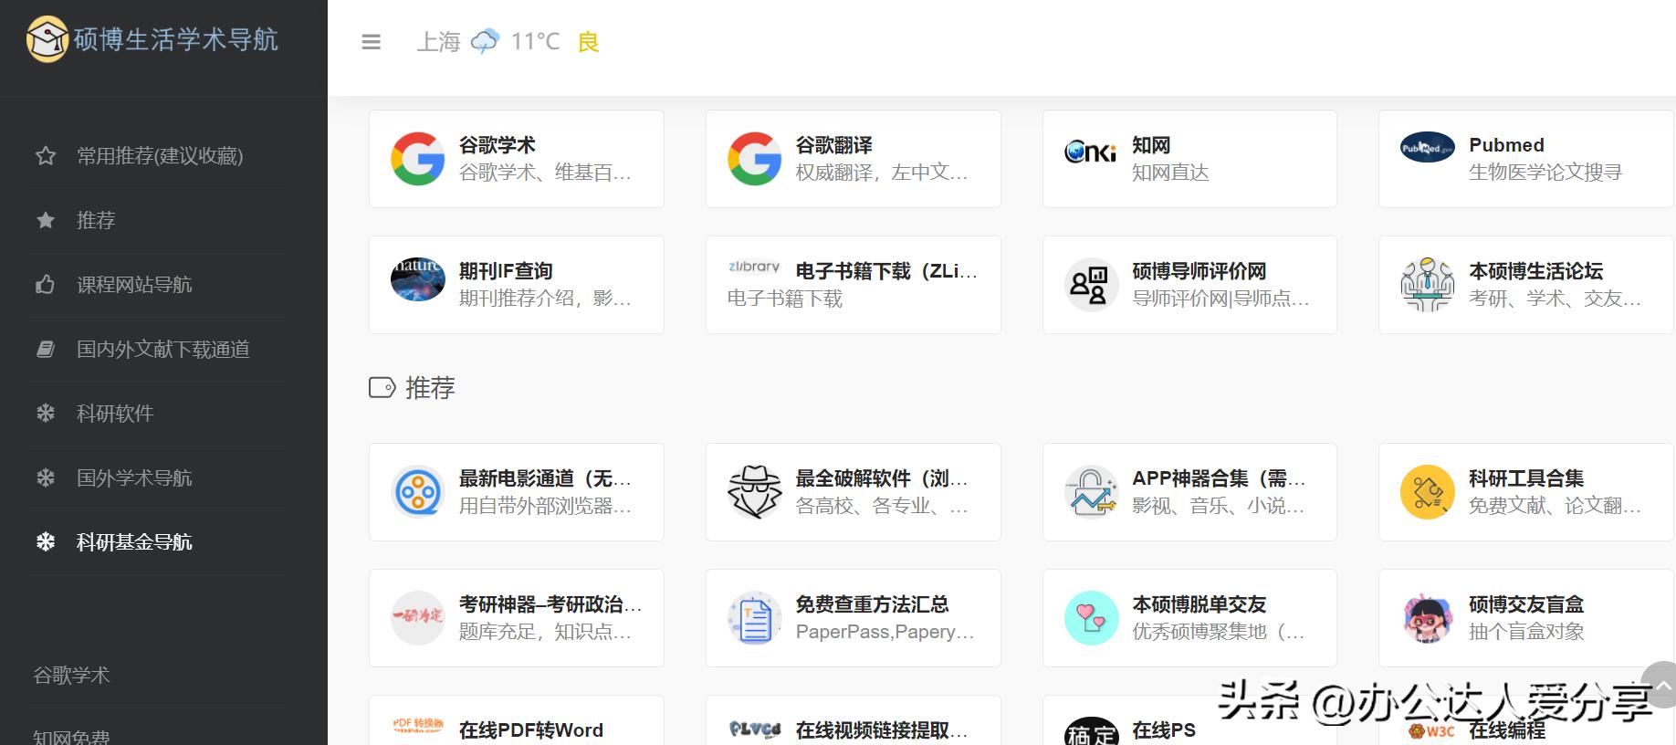1676x745 pixels.
Task: Open 在线PDF转Word card title
Action: click(x=531, y=730)
